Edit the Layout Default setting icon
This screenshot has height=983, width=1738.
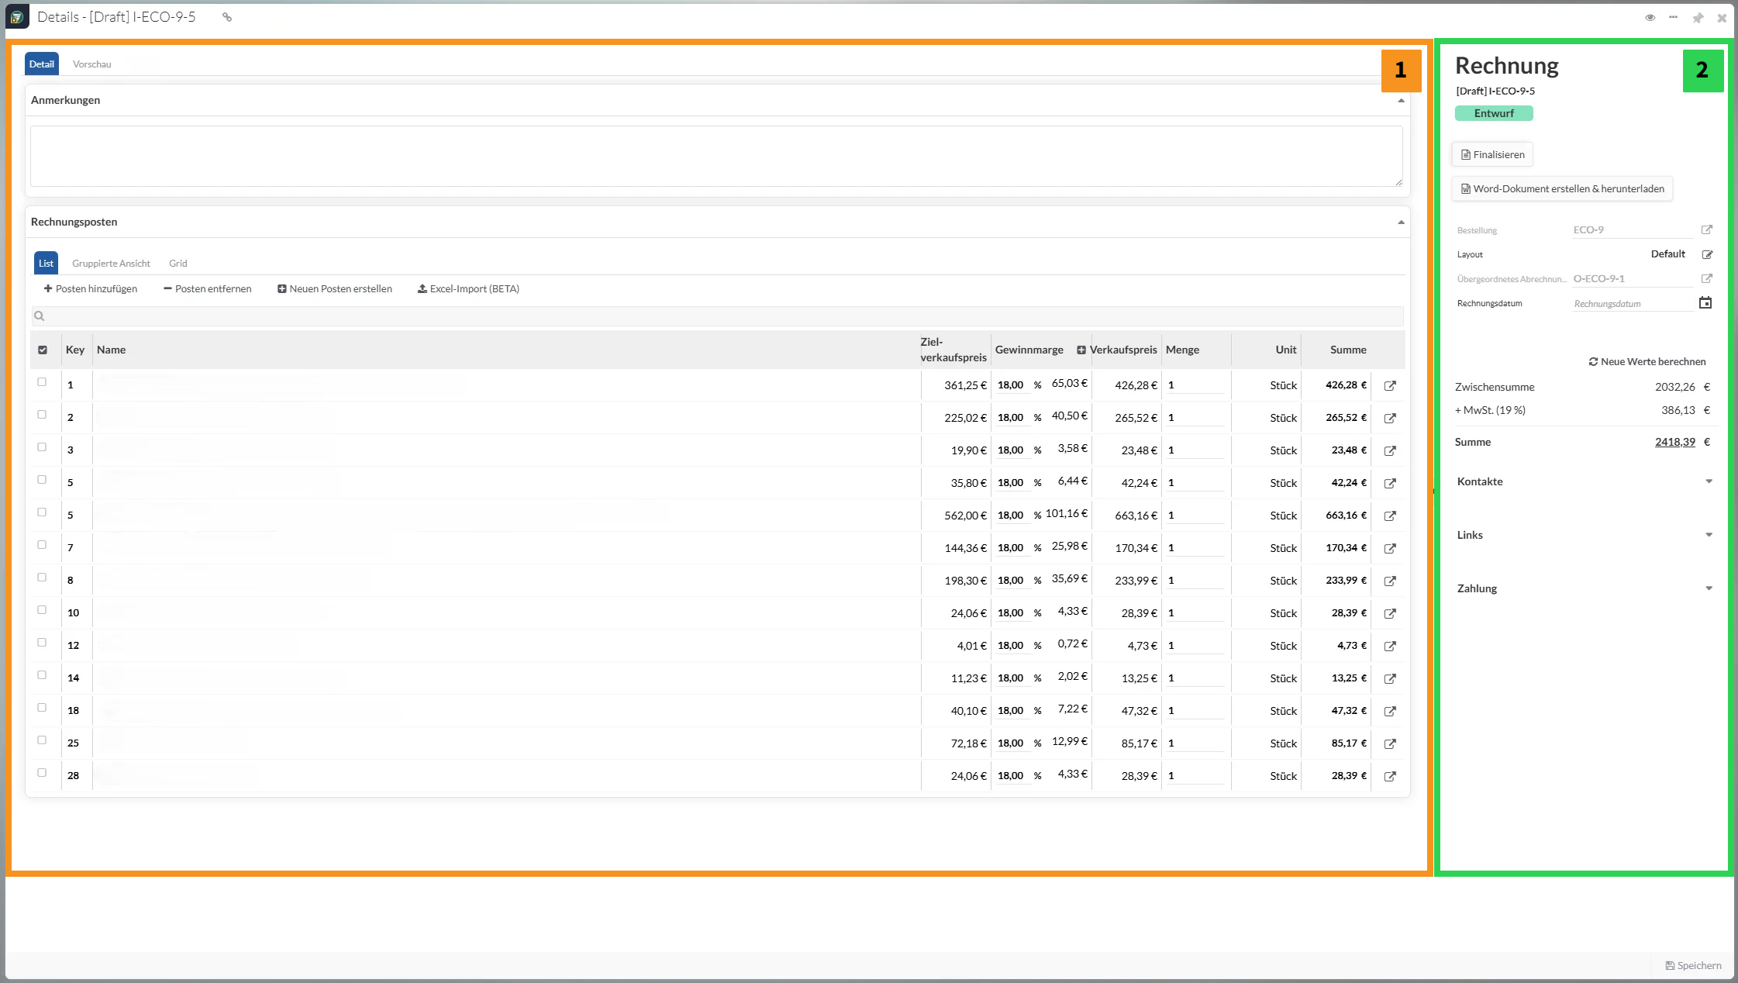[x=1706, y=254]
